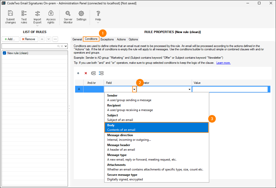Uncheck the New rule (clean) checkbox
This screenshot has height=188, width=276.
tap(4, 53)
